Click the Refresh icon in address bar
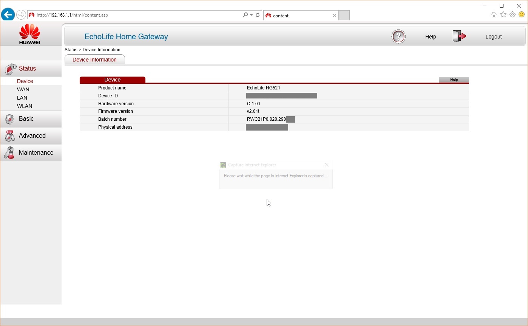 pyautogui.click(x=258, y=15)
